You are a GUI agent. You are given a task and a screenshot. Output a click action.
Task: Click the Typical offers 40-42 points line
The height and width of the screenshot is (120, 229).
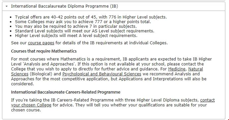tap(91, 17)
